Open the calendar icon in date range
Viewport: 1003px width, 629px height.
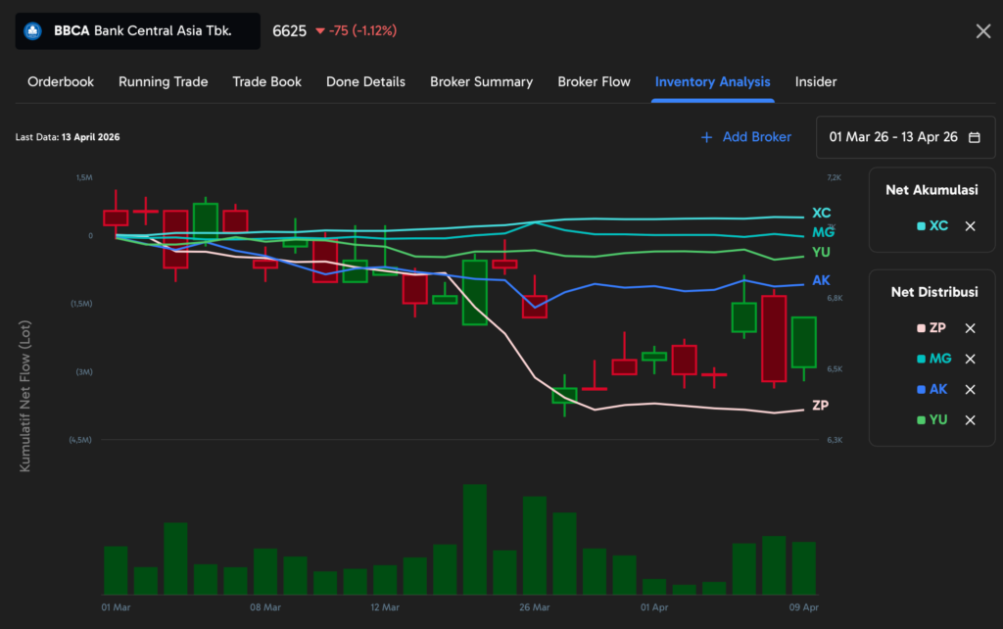[x=975, y=137]
